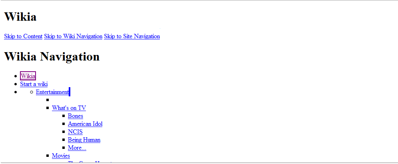Click the hollow circle bullet beside Entertainment
The width and height of the screenshot is (398, 164).
32,92
